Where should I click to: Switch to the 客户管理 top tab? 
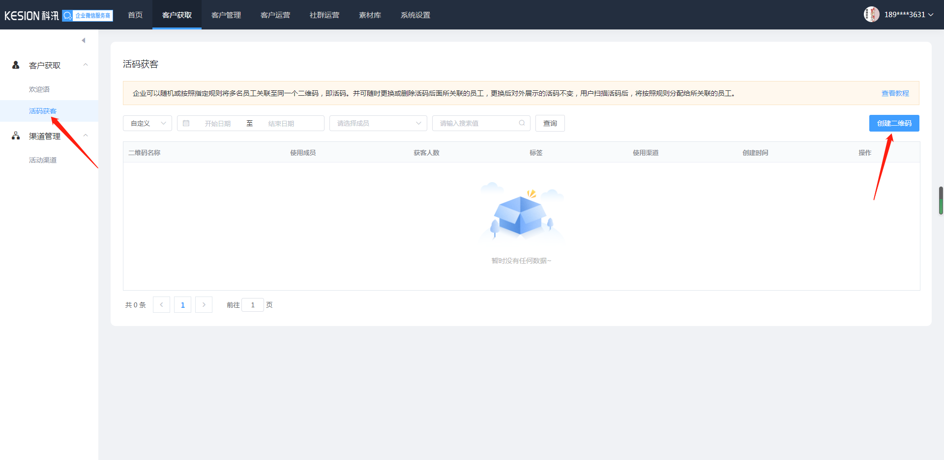click(226, 15)
